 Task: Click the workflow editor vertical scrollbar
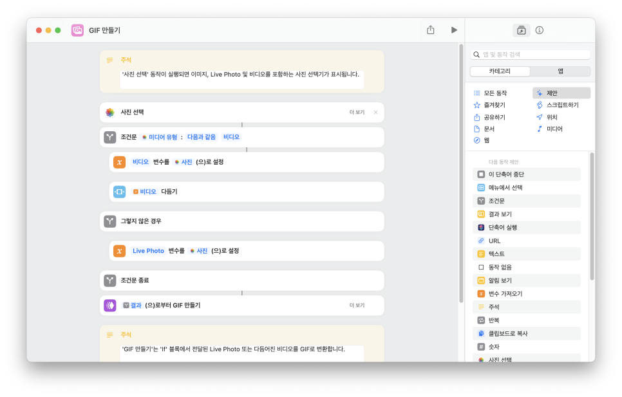pyautogui.click(x=461, y=174)
